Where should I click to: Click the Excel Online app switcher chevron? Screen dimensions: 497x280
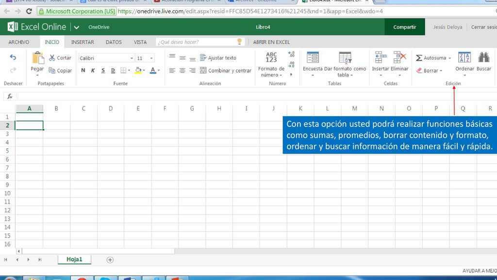(76, 27)
